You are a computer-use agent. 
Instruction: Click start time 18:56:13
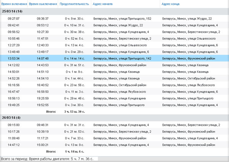click(14, 98)
